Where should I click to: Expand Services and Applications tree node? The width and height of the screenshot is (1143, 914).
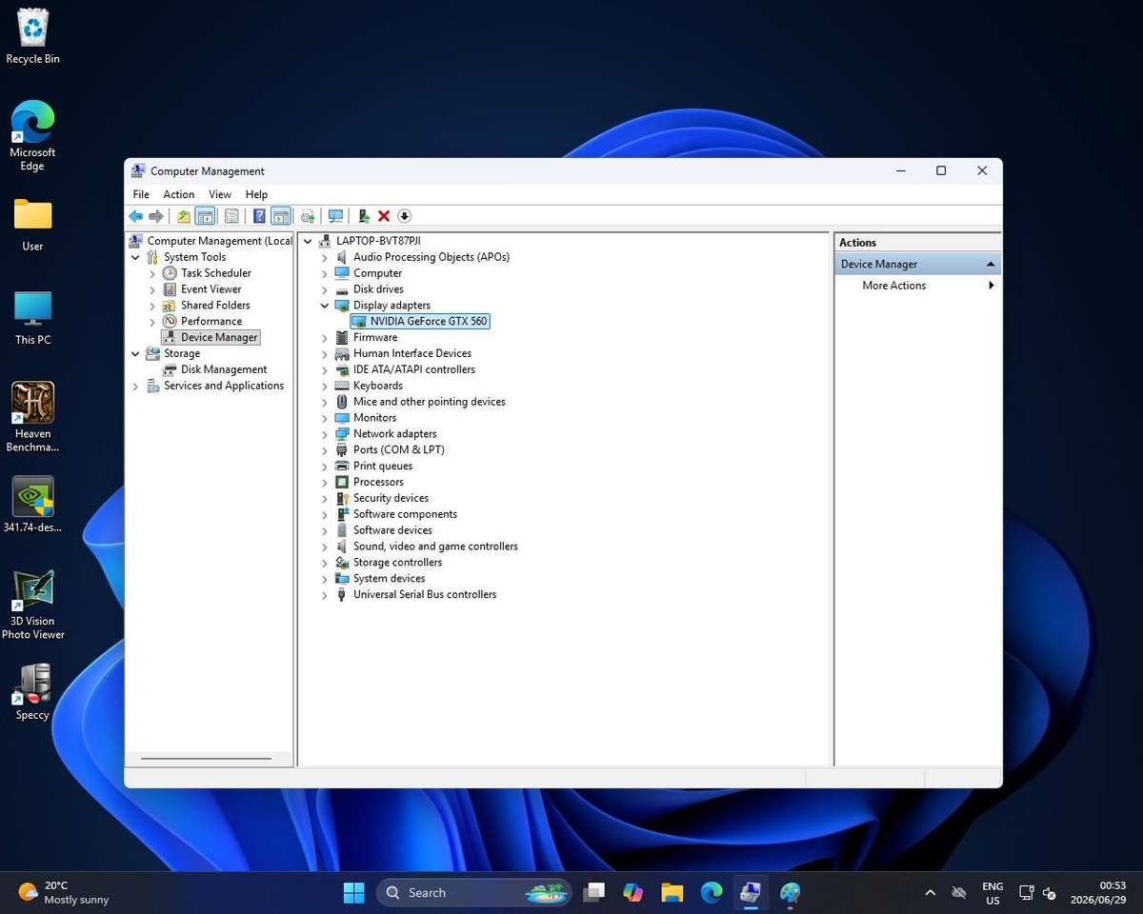135,387
